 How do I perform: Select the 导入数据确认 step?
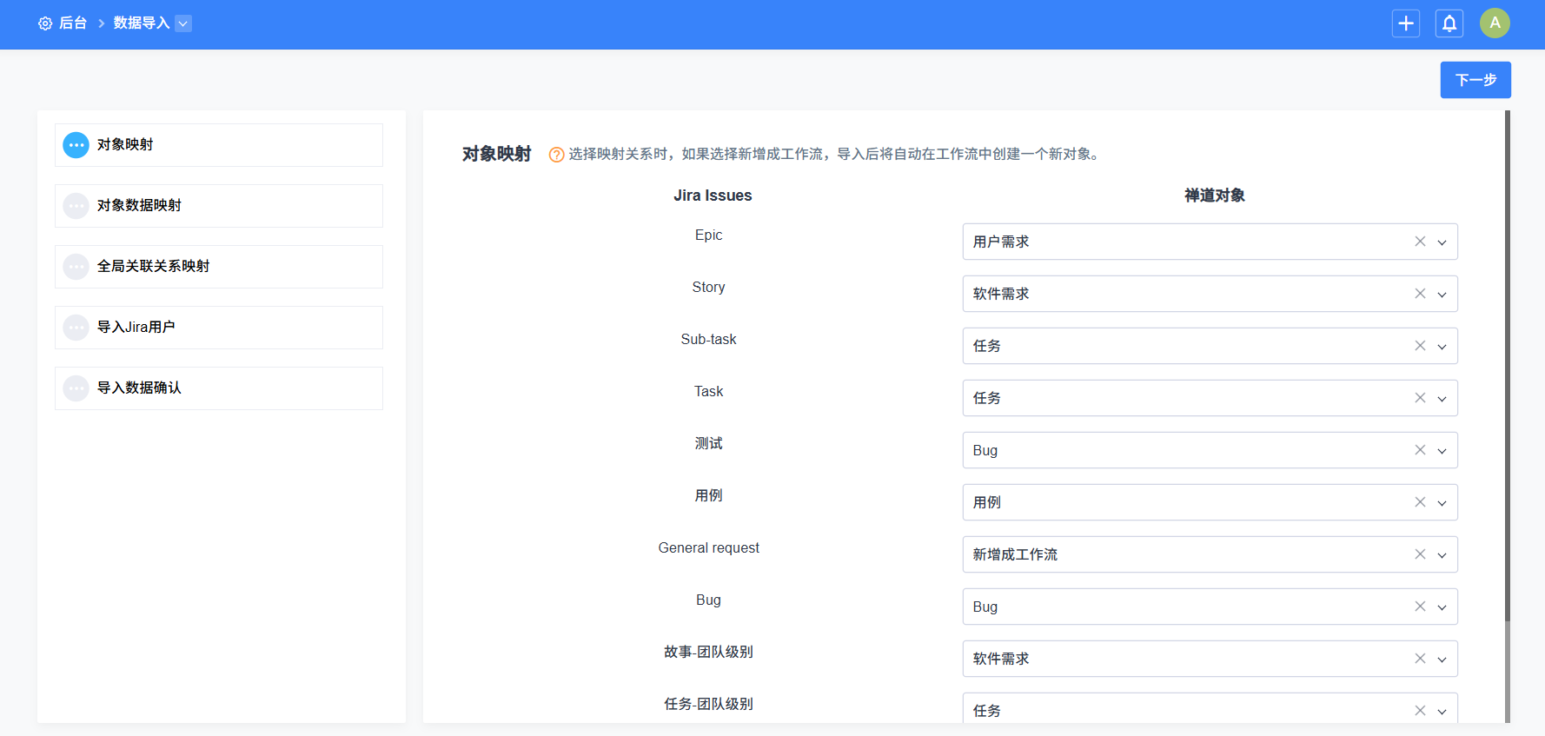click(x=219, y=388)
